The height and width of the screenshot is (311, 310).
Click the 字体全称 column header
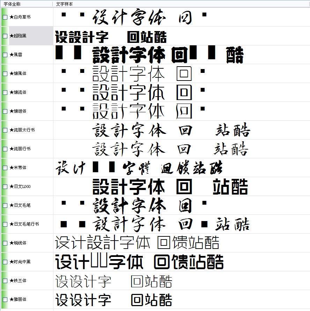12,4
